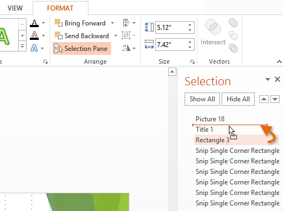Click the Bring Forward button
Screen dimensions: 283x211
(x=80, y=23)
